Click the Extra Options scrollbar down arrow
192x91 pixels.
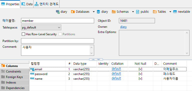tap(187, 53)
